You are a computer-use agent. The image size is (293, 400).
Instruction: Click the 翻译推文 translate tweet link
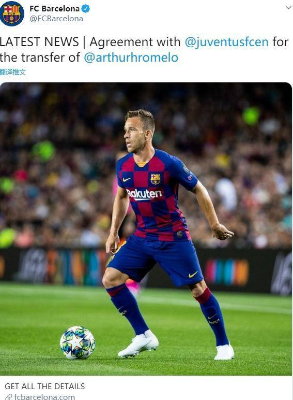click(13, 72)
